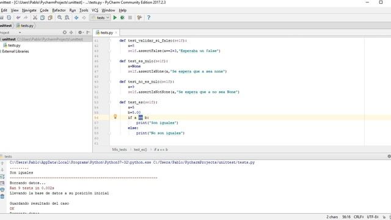
Task: Click Mis_tests breadcrumb below editor
Action: (120, 150)
